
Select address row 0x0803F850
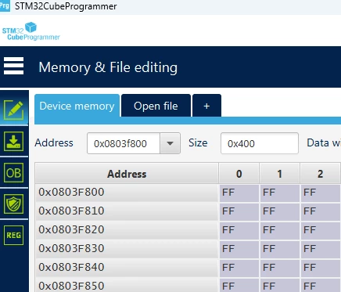pyautogui.click(x=127, y=286)
